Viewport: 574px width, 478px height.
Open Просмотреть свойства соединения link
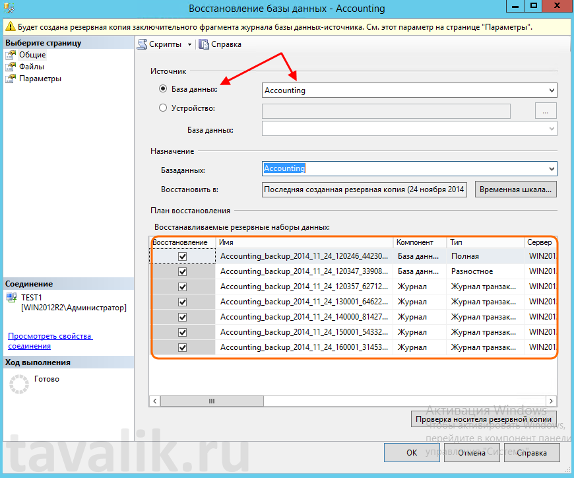coord(50,341)
